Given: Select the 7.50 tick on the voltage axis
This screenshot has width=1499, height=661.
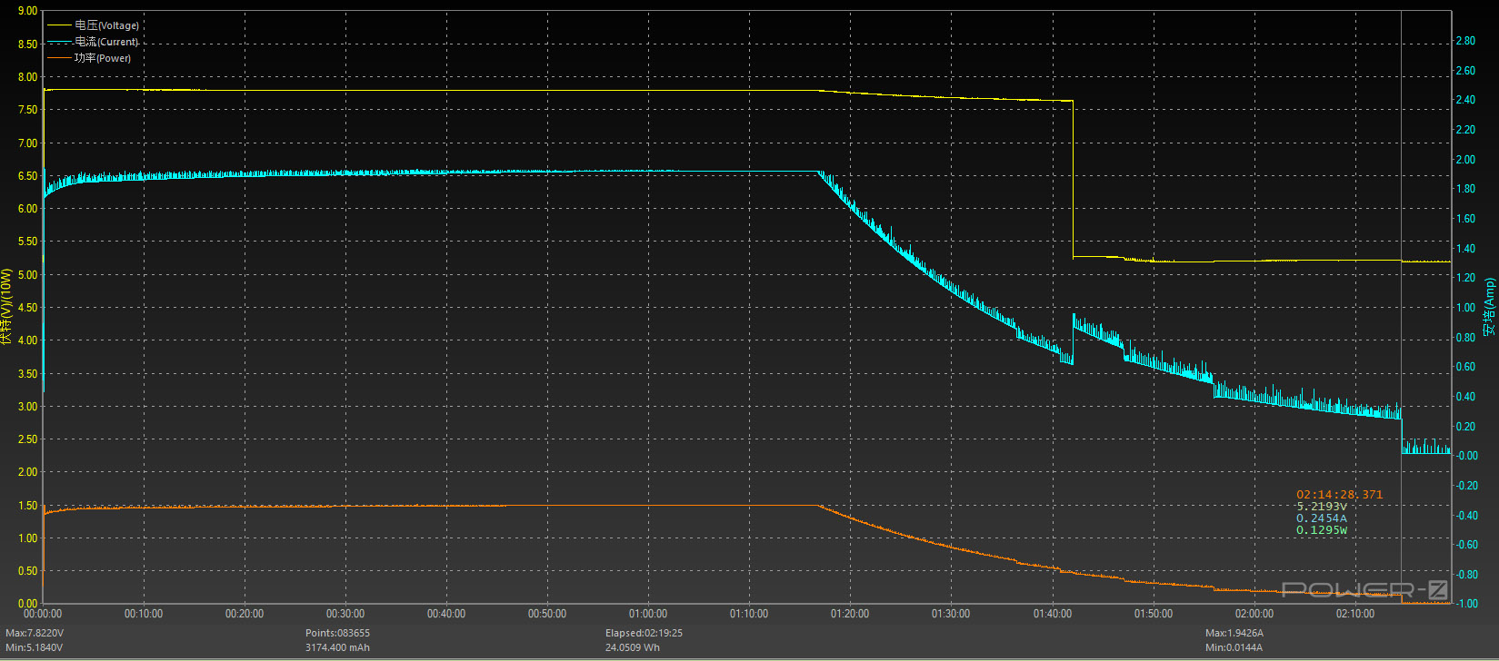Looking at the screenshot, I should [27, 110].
